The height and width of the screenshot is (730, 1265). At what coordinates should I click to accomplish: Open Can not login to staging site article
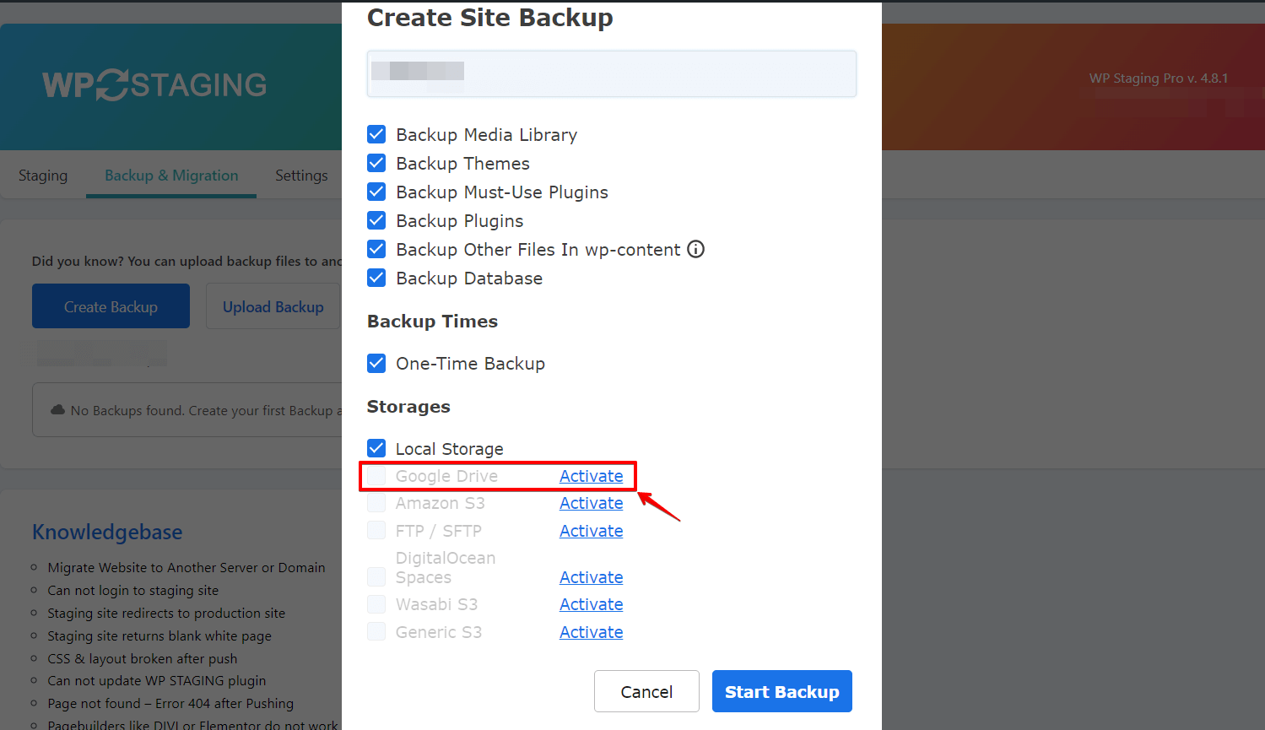[x=132, y=590]
